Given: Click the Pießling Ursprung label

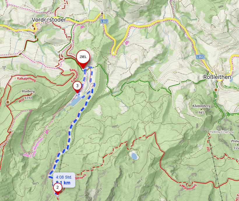Looking at the screenshot, I should (222, 132).
